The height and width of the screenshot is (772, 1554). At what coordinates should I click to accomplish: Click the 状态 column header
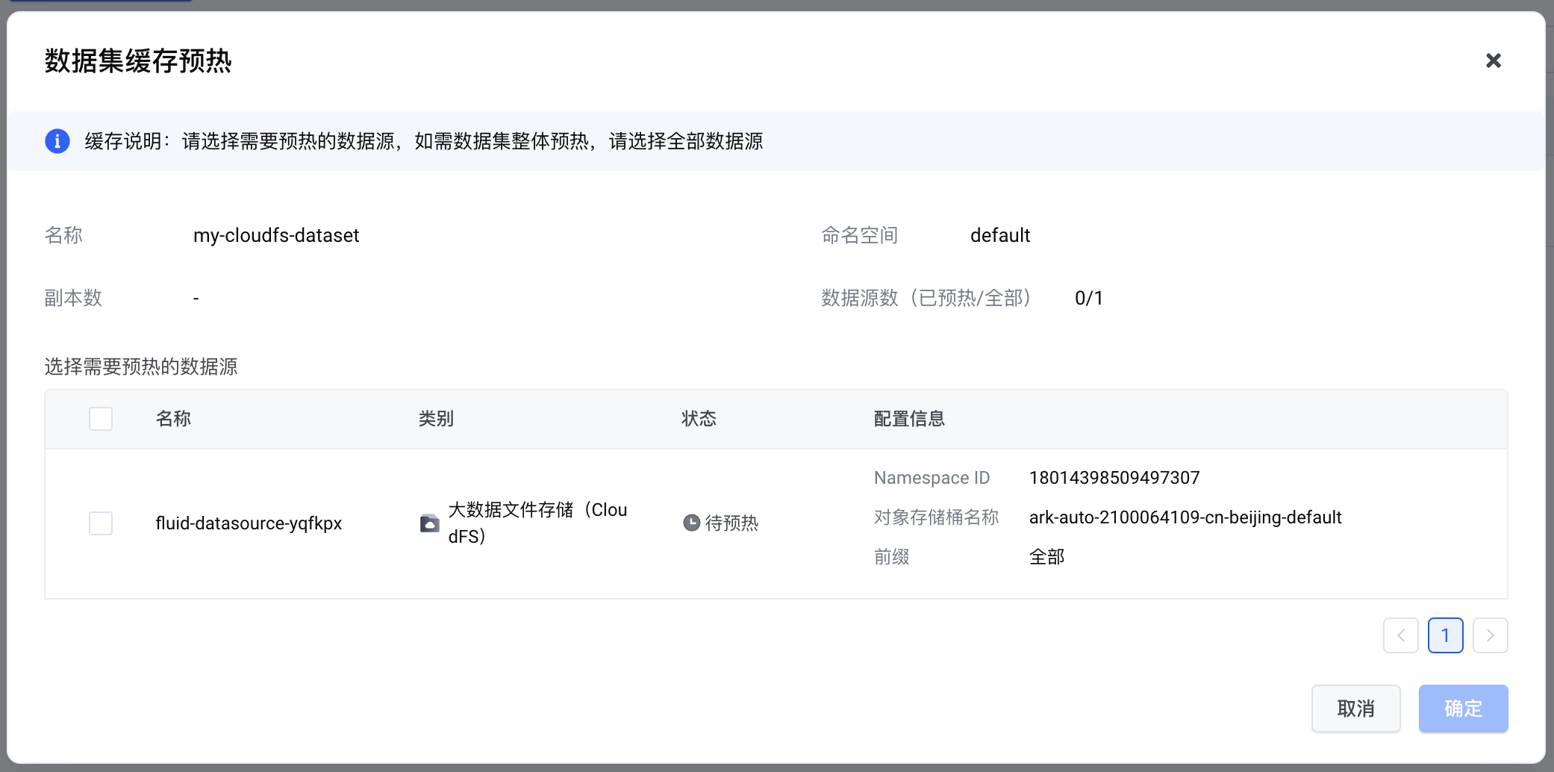coord(699,419)
